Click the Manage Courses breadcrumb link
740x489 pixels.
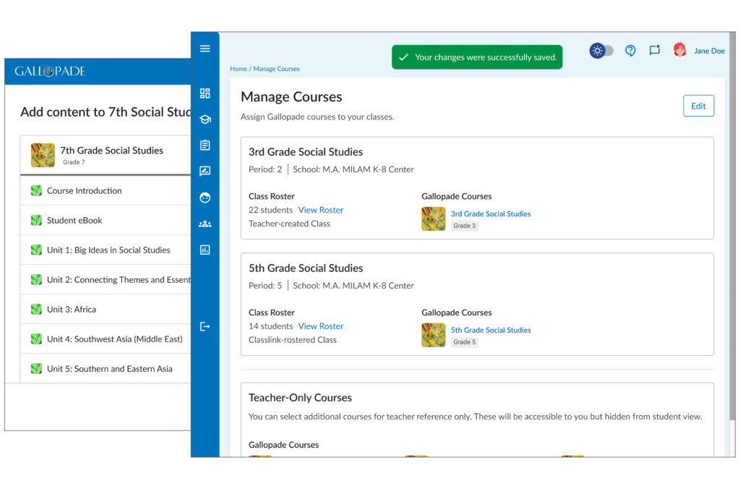(276, 69)
